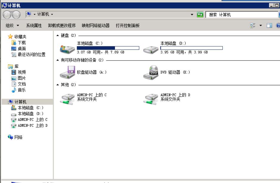
Task: Click the 软盘驱动器 (A:) label
Action: click(x=92, y=72)
